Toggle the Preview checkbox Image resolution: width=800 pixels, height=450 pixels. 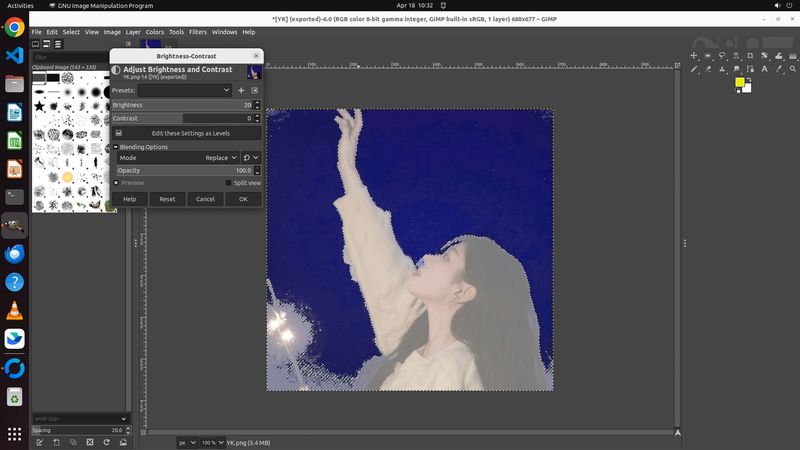117,183
